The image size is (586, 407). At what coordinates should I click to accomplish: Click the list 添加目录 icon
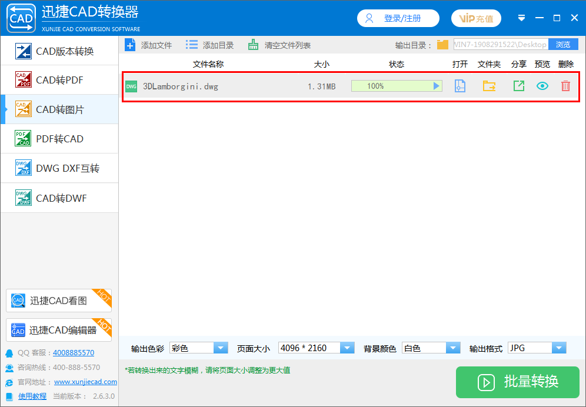point(192,45)
